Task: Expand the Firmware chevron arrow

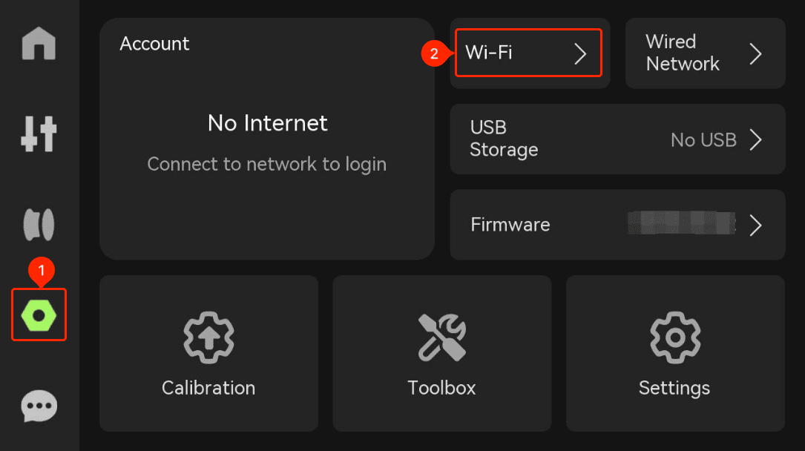Action: [x=756, y=225]
